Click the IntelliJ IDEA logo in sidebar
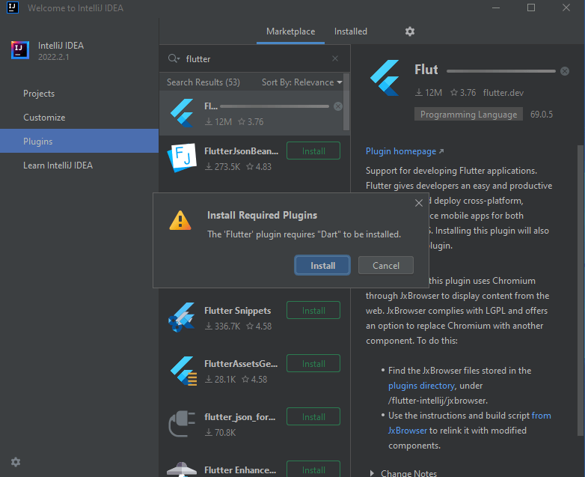585x477 pixels. click(20, 50)
